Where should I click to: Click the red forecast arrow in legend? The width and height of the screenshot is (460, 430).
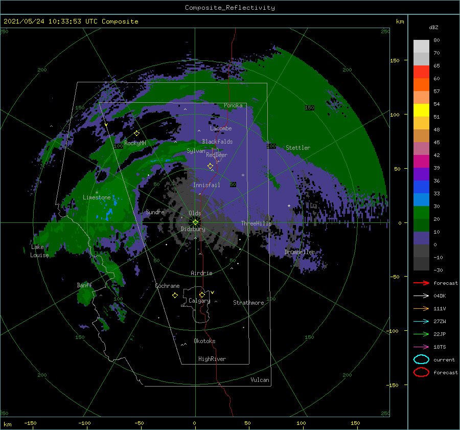click(x=421, y=283)
